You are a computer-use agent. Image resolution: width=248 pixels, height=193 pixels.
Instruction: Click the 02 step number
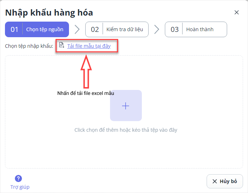click(95, 29)
